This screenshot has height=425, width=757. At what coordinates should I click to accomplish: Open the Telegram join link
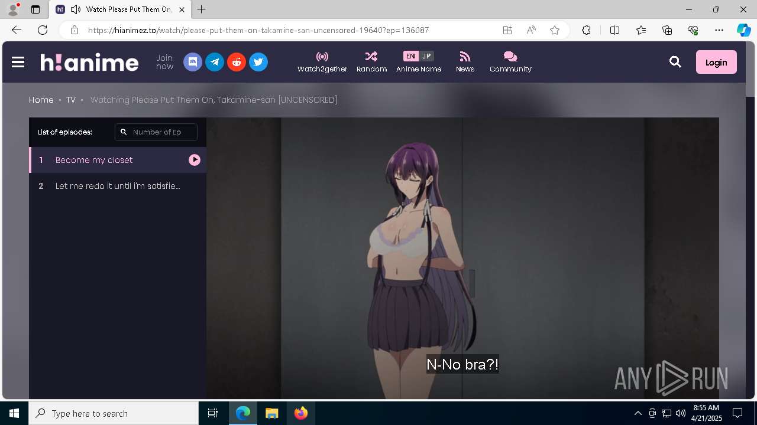pyautogui.click(x=215, y=62)
